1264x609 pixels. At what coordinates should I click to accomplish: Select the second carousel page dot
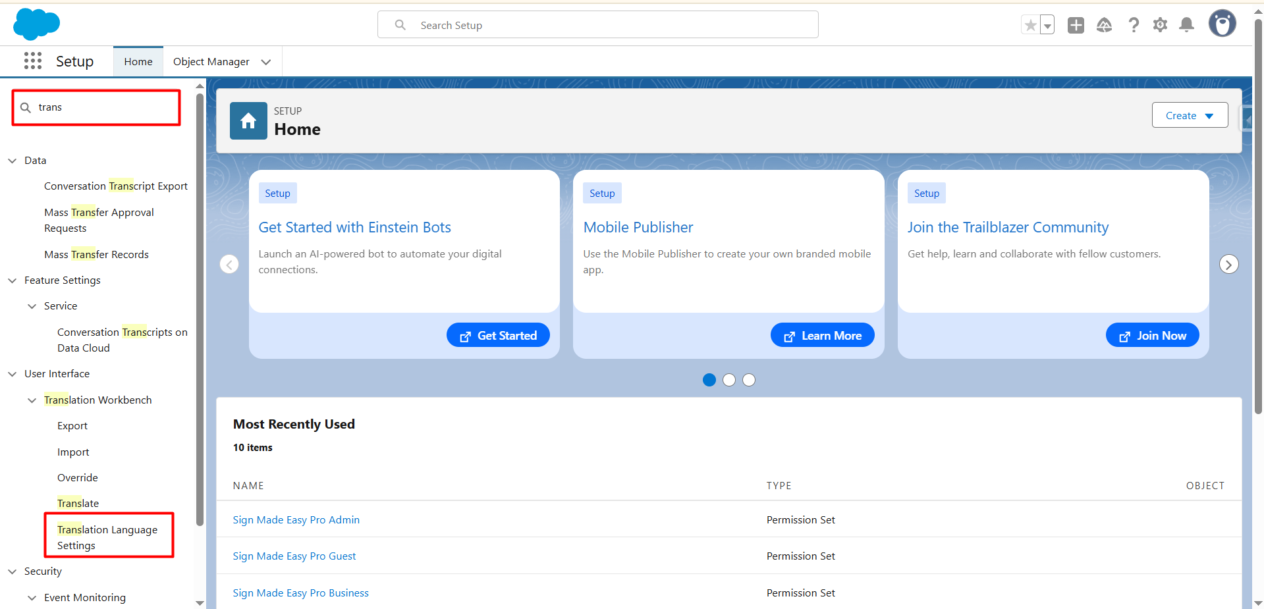click(729, 380)
